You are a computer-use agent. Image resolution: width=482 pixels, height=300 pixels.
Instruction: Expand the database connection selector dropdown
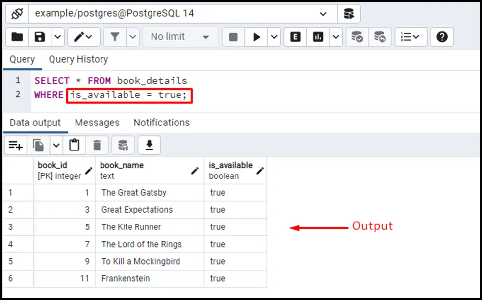point(323,14)
